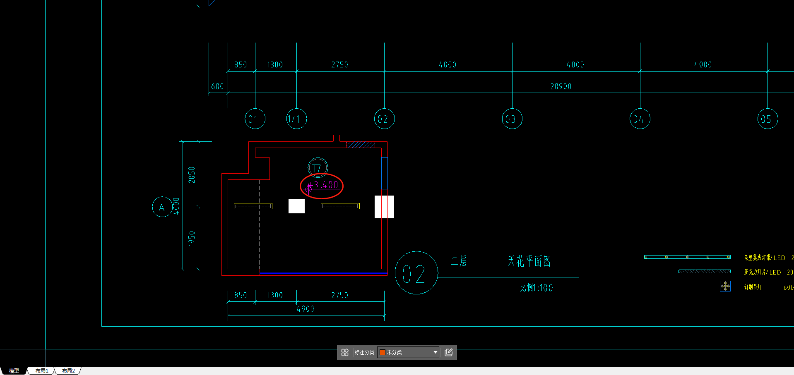Viewport: 794px width, 375px height.
Task: Open the 未分类 category dropdown
Action: point(408,352)
